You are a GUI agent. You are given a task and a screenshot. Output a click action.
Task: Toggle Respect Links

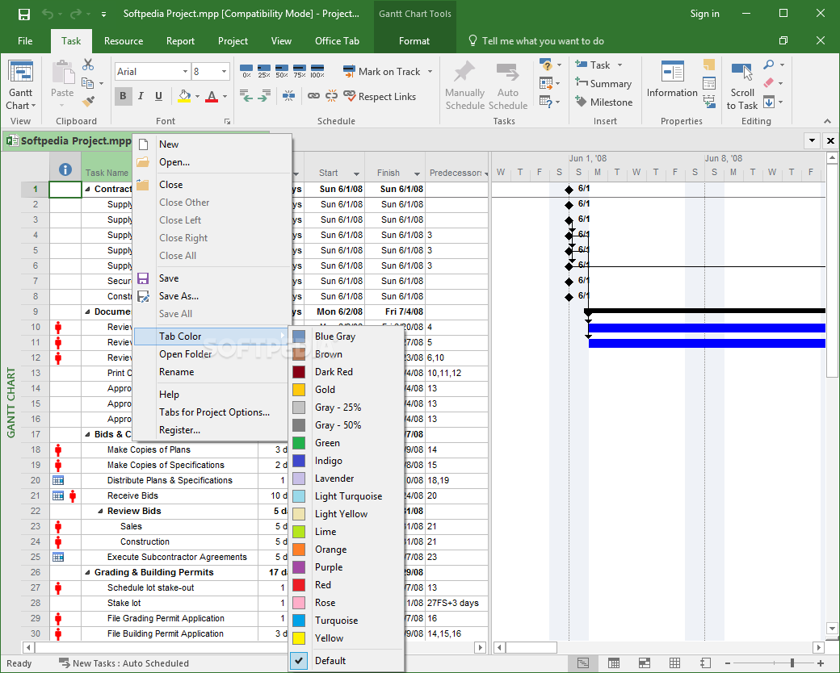click(x=380, y=96)
